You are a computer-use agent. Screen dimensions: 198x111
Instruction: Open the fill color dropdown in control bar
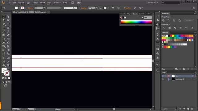(x=19, y=8)
